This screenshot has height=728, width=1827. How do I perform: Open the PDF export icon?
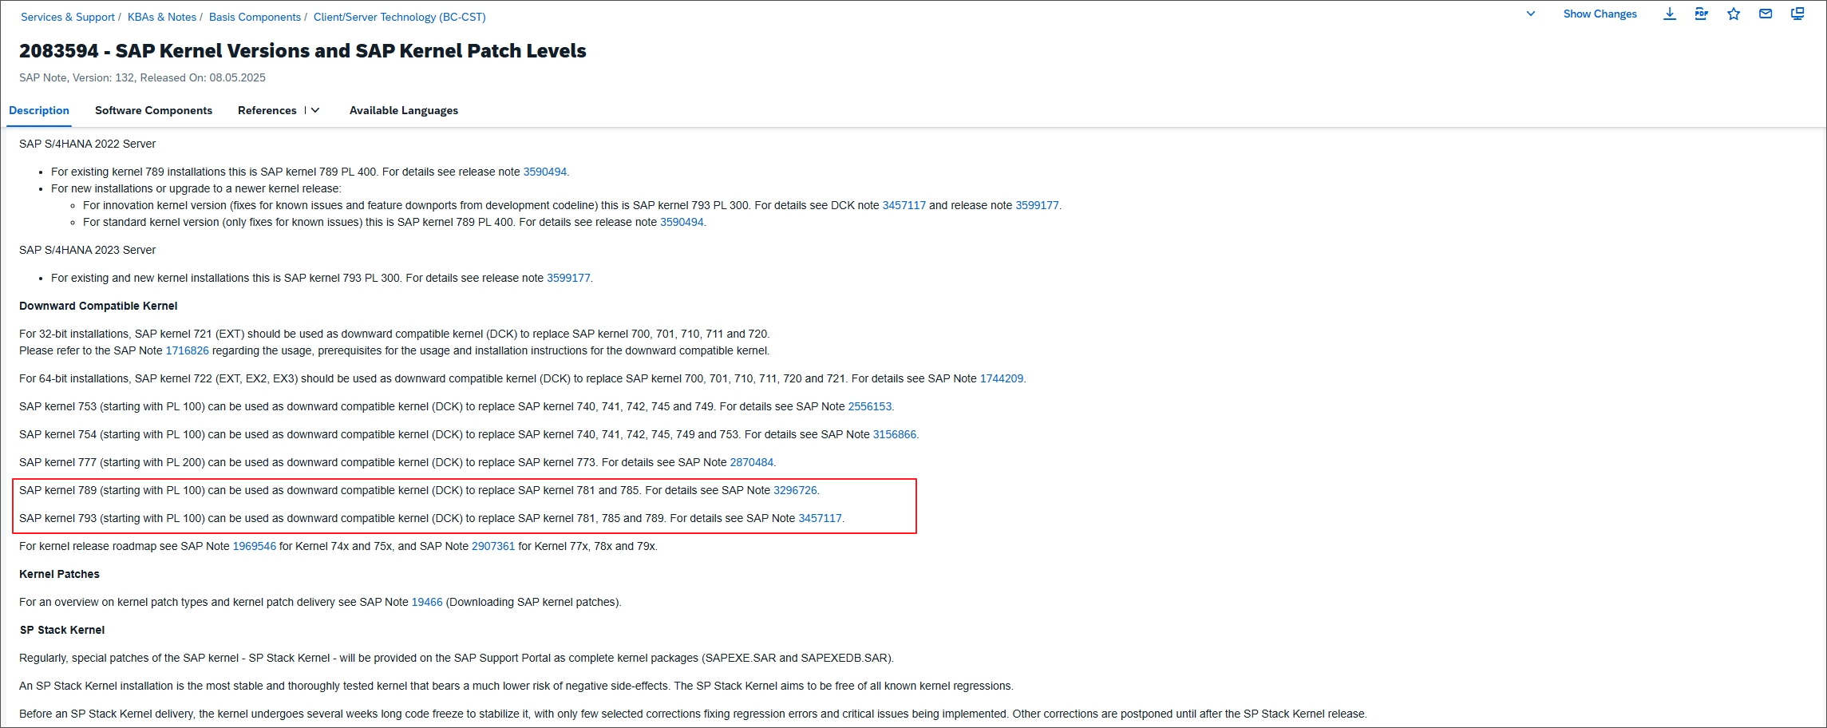pos(1701,14)
